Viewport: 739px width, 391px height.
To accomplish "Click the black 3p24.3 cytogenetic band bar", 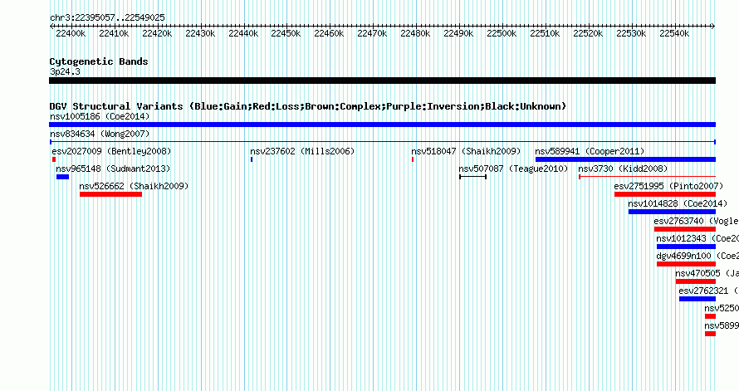I will [x=382, y=81].
